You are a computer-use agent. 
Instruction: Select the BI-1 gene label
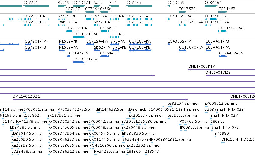(113, 3)
